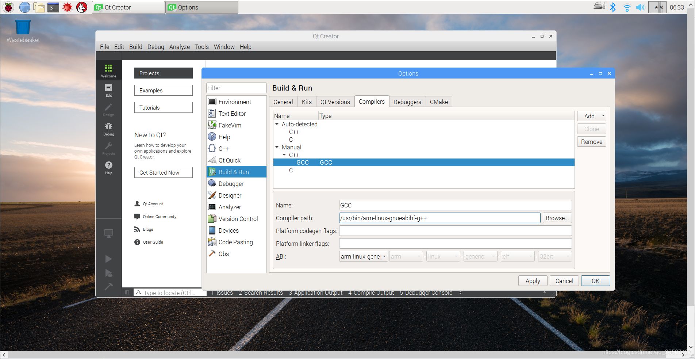Select the Environment options category
This screenshot has width=695, height=359.
237,102
